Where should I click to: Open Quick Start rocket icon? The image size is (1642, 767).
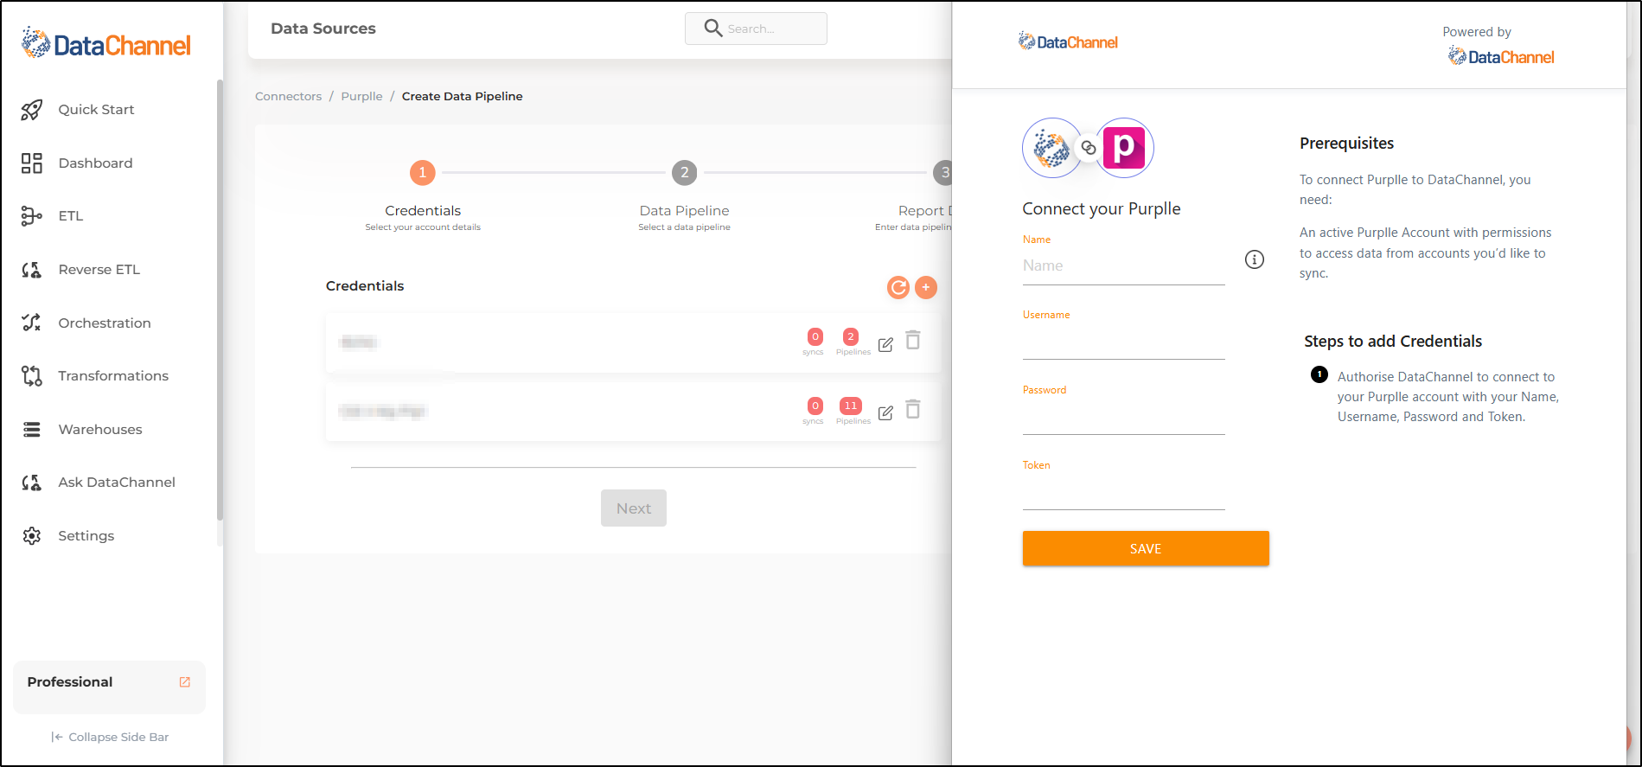(x=32, y=110)
